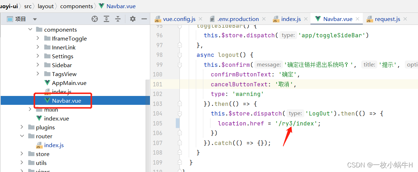Viewport: 418px width, 172px height.
Task: Click the layout breadcrumb in navigation bar
Action: click(x=46, y=6)
